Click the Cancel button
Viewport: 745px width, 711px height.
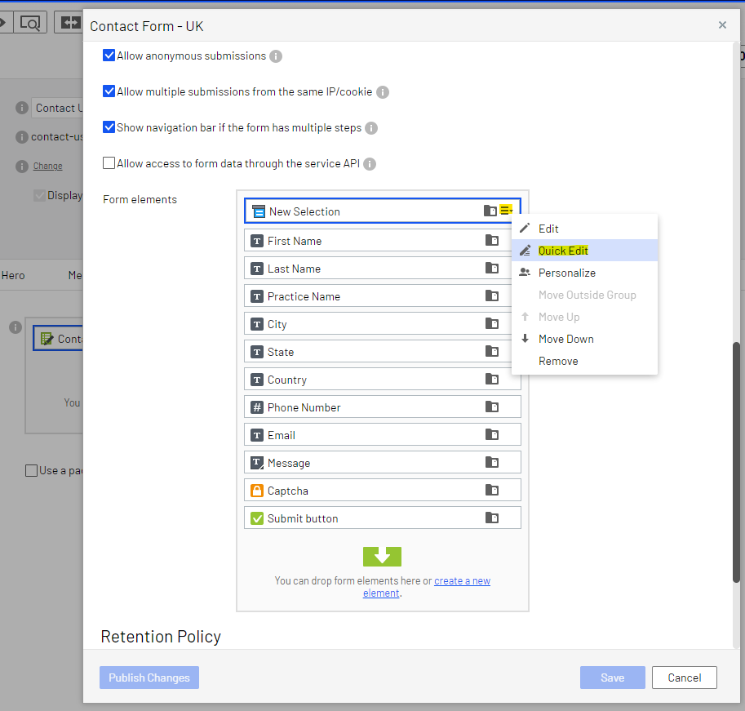(x=684, y=677)
